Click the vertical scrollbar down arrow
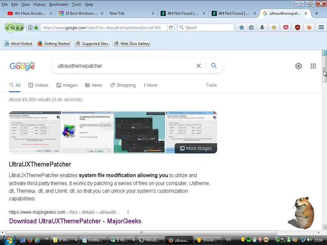The width and height of the screenshot is (327, 245). coord(324,227)
